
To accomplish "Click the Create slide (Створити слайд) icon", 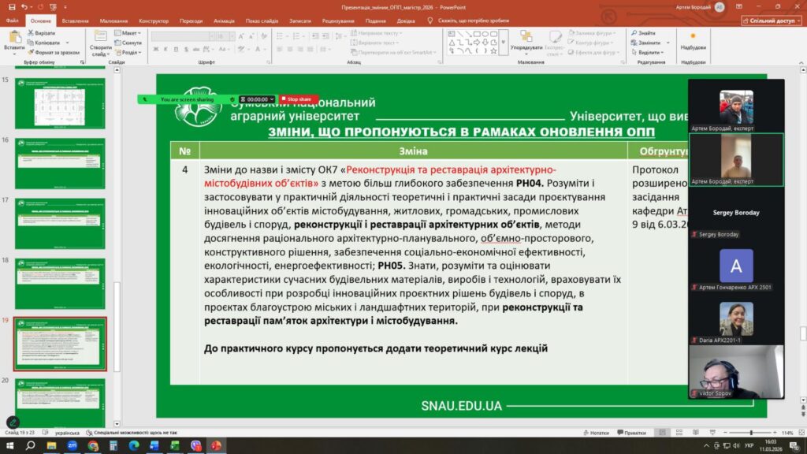I will pyautogui.click(x=101, y=41).
